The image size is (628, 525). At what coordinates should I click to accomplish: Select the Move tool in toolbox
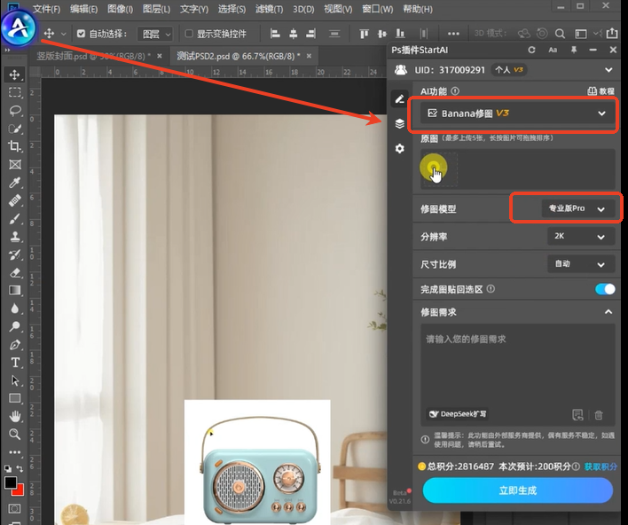pos(15,74)
